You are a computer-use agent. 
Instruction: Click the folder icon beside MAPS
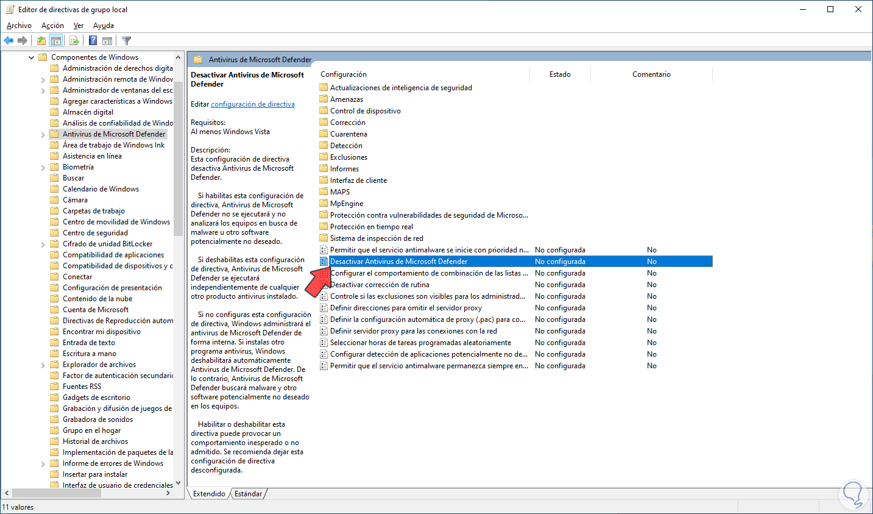point(323,192)
